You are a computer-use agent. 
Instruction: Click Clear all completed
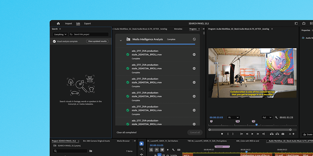(x=127, y=132)
